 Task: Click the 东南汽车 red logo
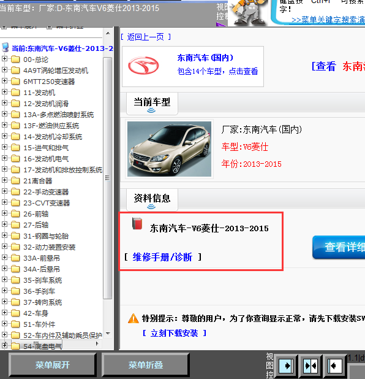pyautogui.click(x=143, y=66)
